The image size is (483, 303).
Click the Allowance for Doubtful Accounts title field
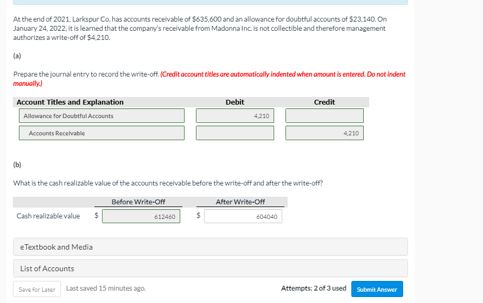pyautogui.click(x=101, y=116)
